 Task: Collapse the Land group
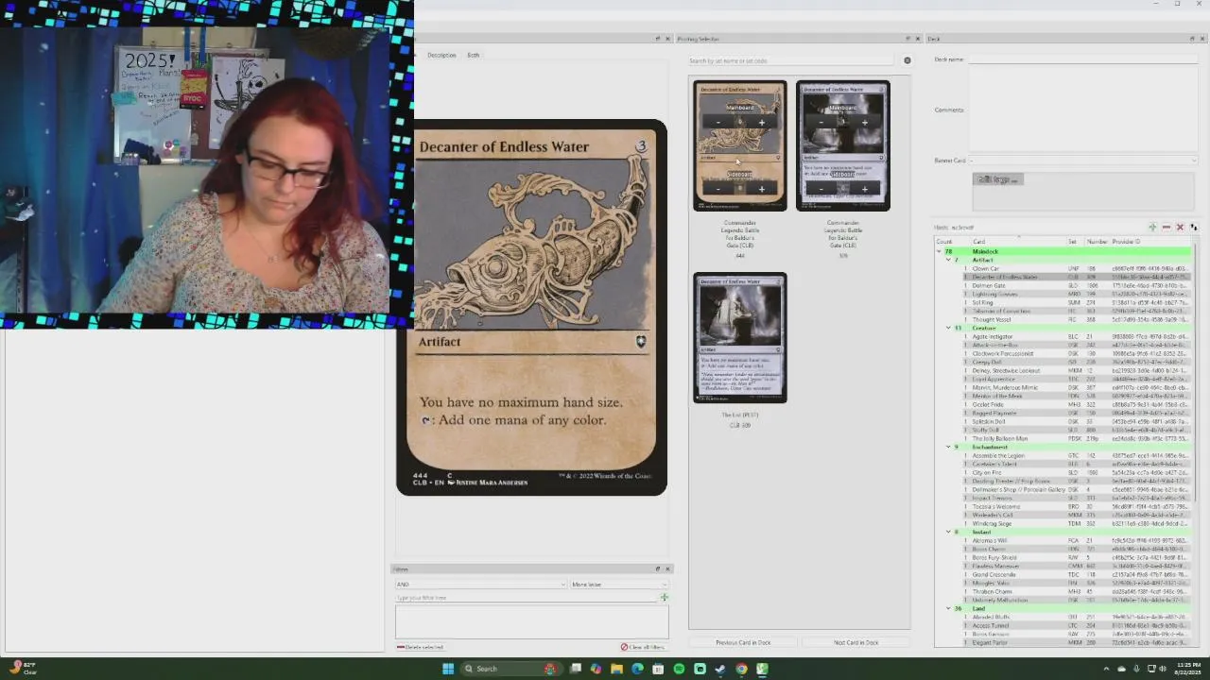948,608
